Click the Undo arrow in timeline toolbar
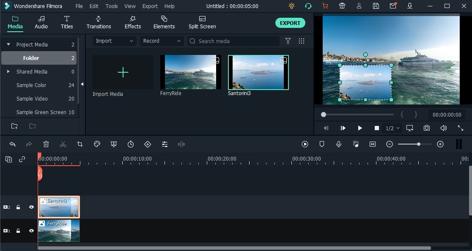Image resolution: width=472 pixels, height=251 pixels. (x=12, y=144)
